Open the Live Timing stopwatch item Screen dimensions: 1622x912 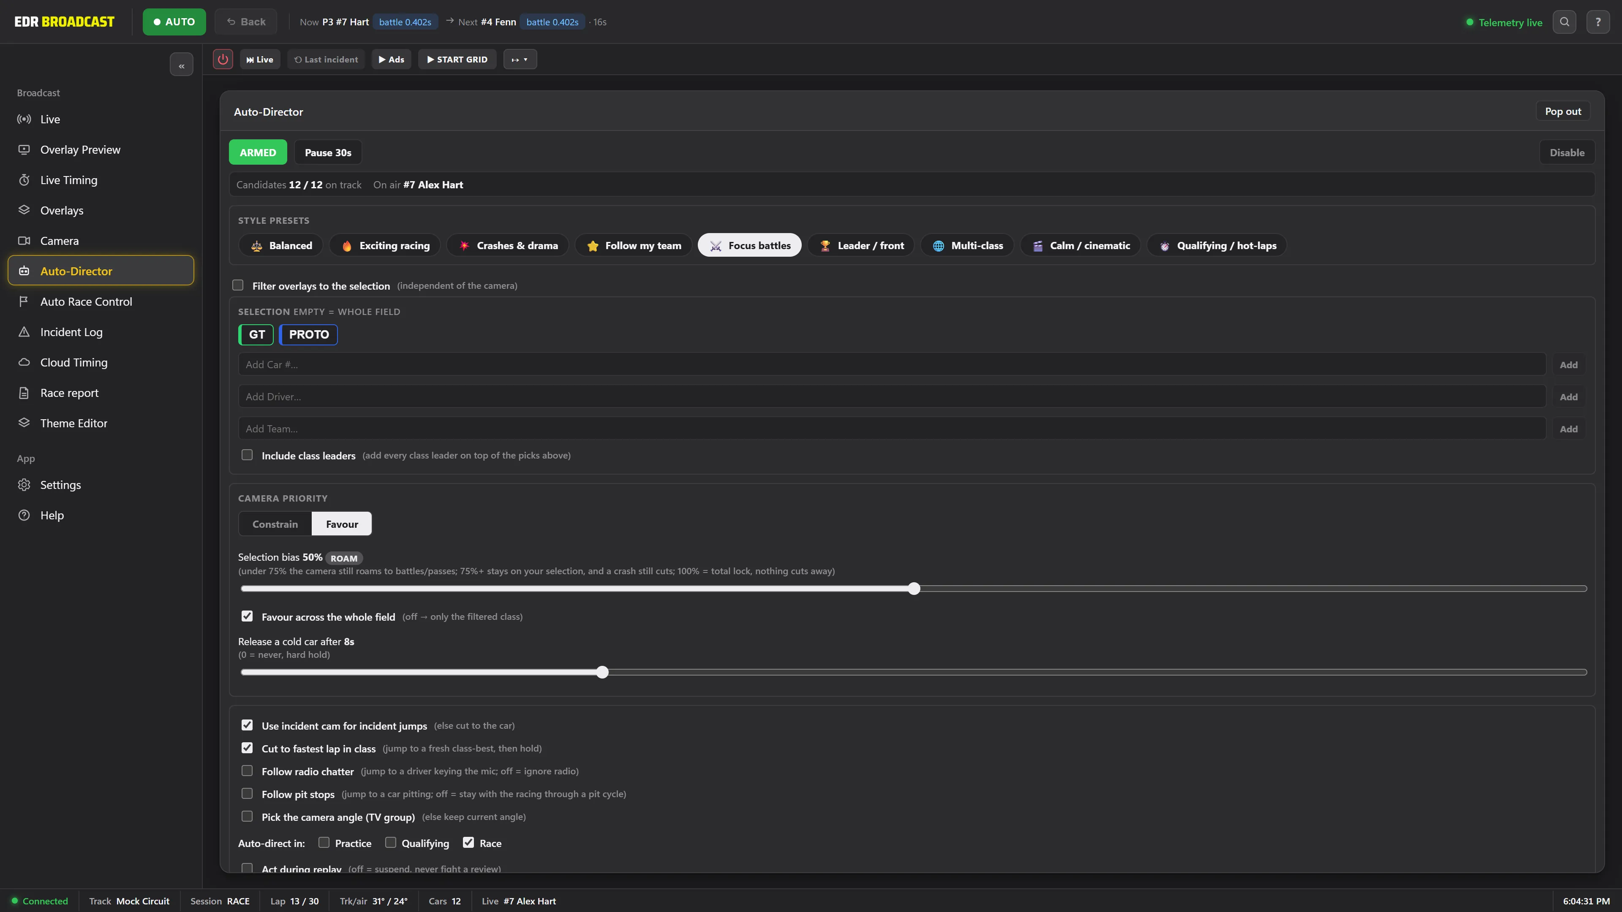[x=101, y=180]
